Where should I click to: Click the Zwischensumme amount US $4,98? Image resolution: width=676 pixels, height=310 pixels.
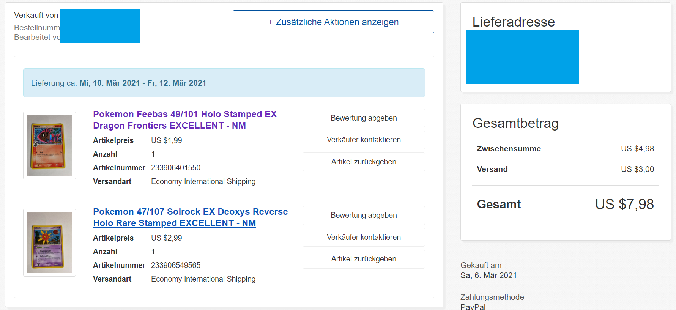coord(637,149)
